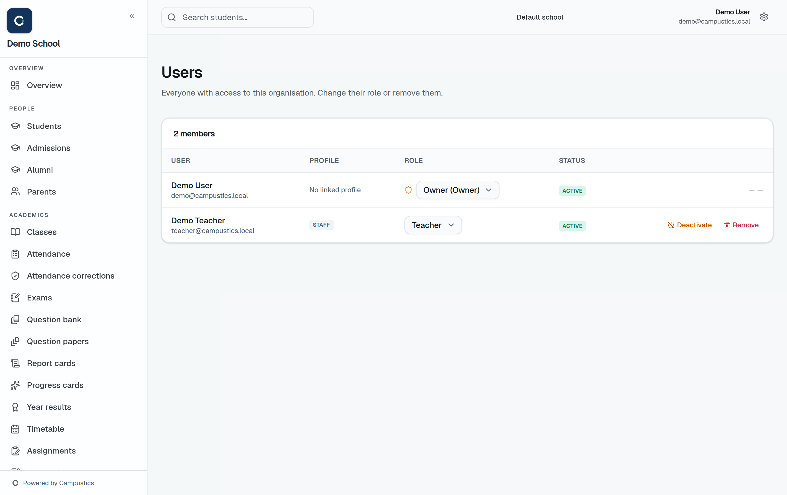The image size is (787, 495).
Task: Focus the Search students field
Action: [238, 17]
